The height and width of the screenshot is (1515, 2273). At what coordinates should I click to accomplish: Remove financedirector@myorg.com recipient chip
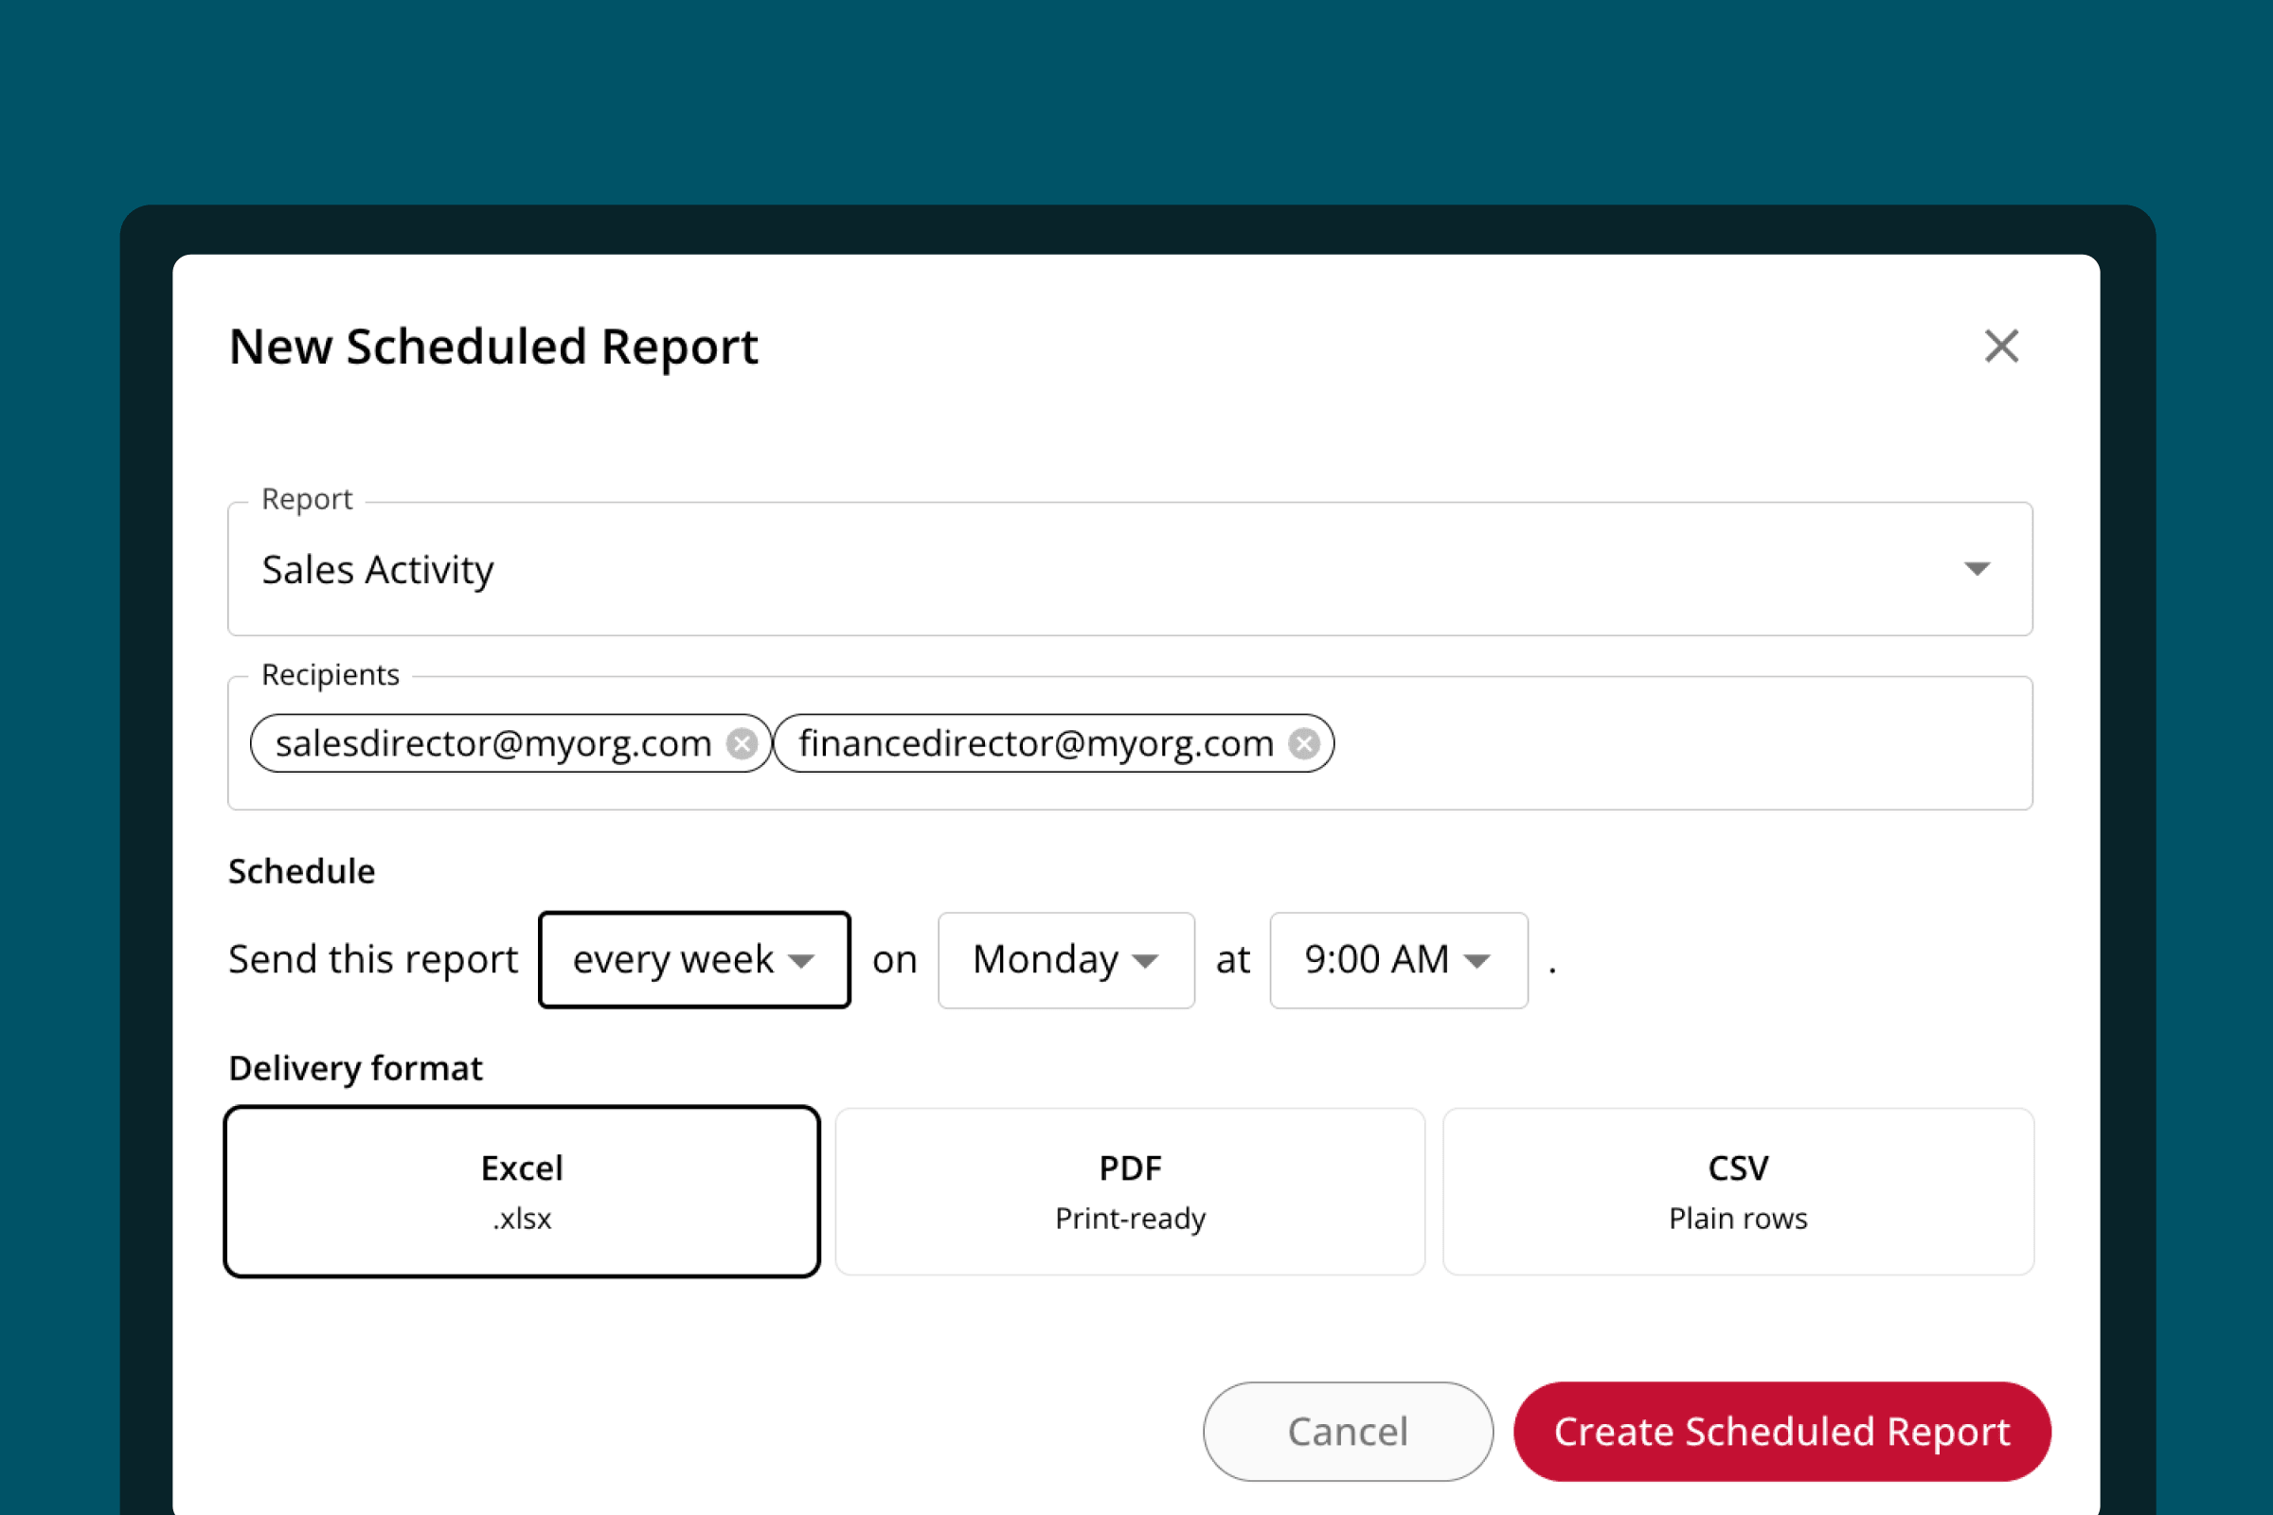point(1304,744)
